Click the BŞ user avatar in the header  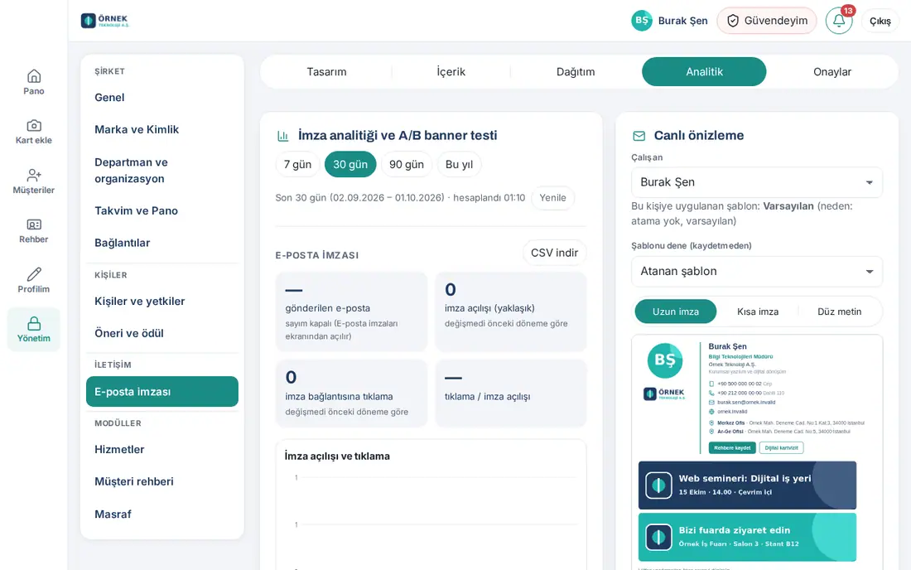[x=641, y=21]
